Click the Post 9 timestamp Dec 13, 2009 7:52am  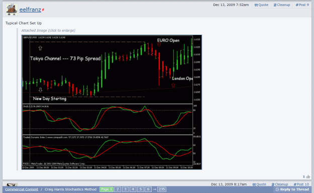[231, 5]
